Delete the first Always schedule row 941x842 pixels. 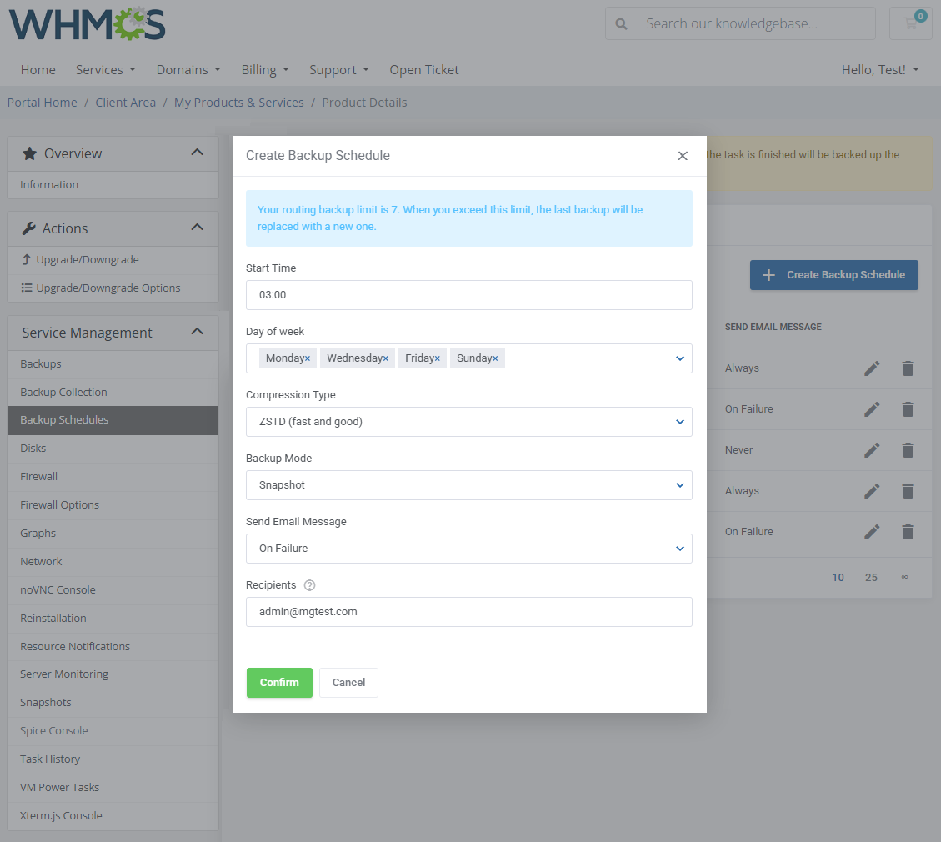click(908, 368)
